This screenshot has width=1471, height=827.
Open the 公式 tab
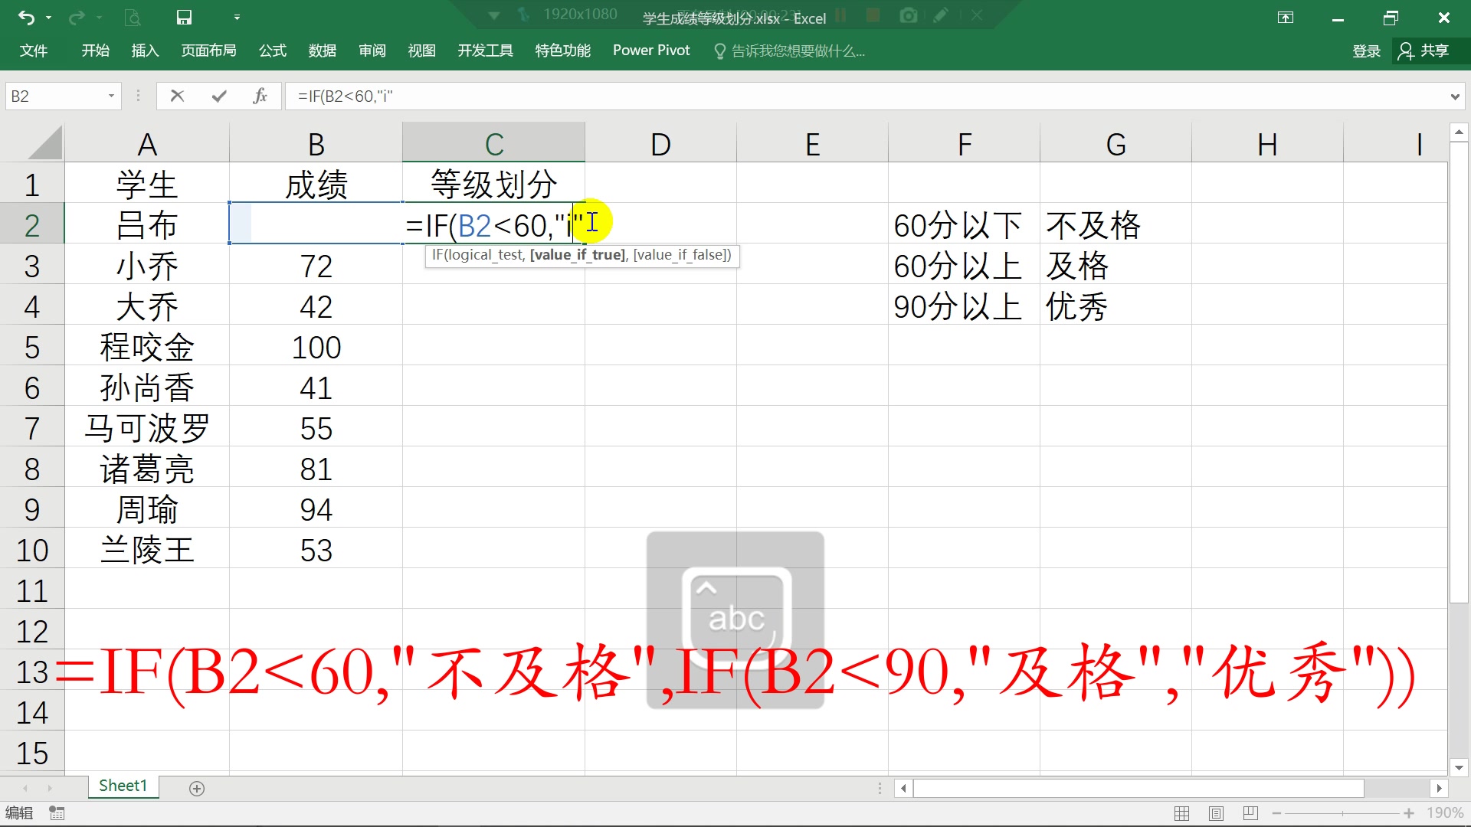click(272, 51)
